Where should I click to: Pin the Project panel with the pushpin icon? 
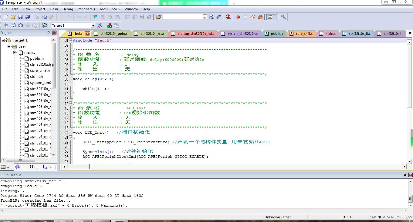(48, 33)
